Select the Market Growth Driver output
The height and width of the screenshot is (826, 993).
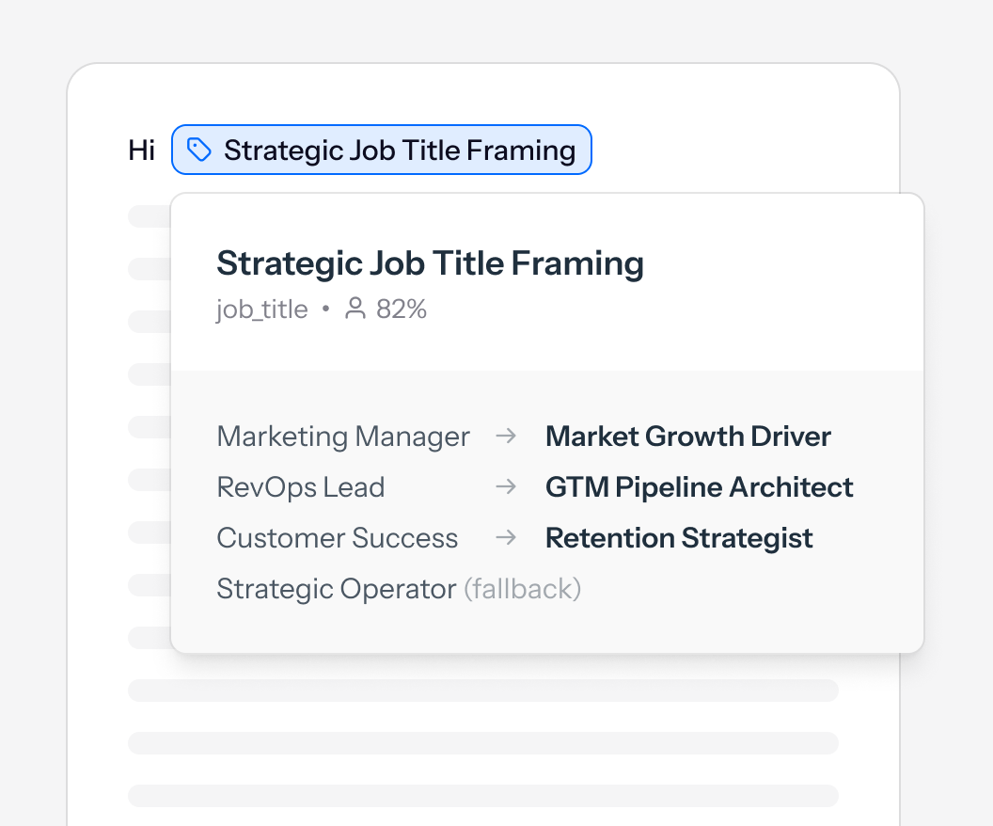(x=687, y=437)
